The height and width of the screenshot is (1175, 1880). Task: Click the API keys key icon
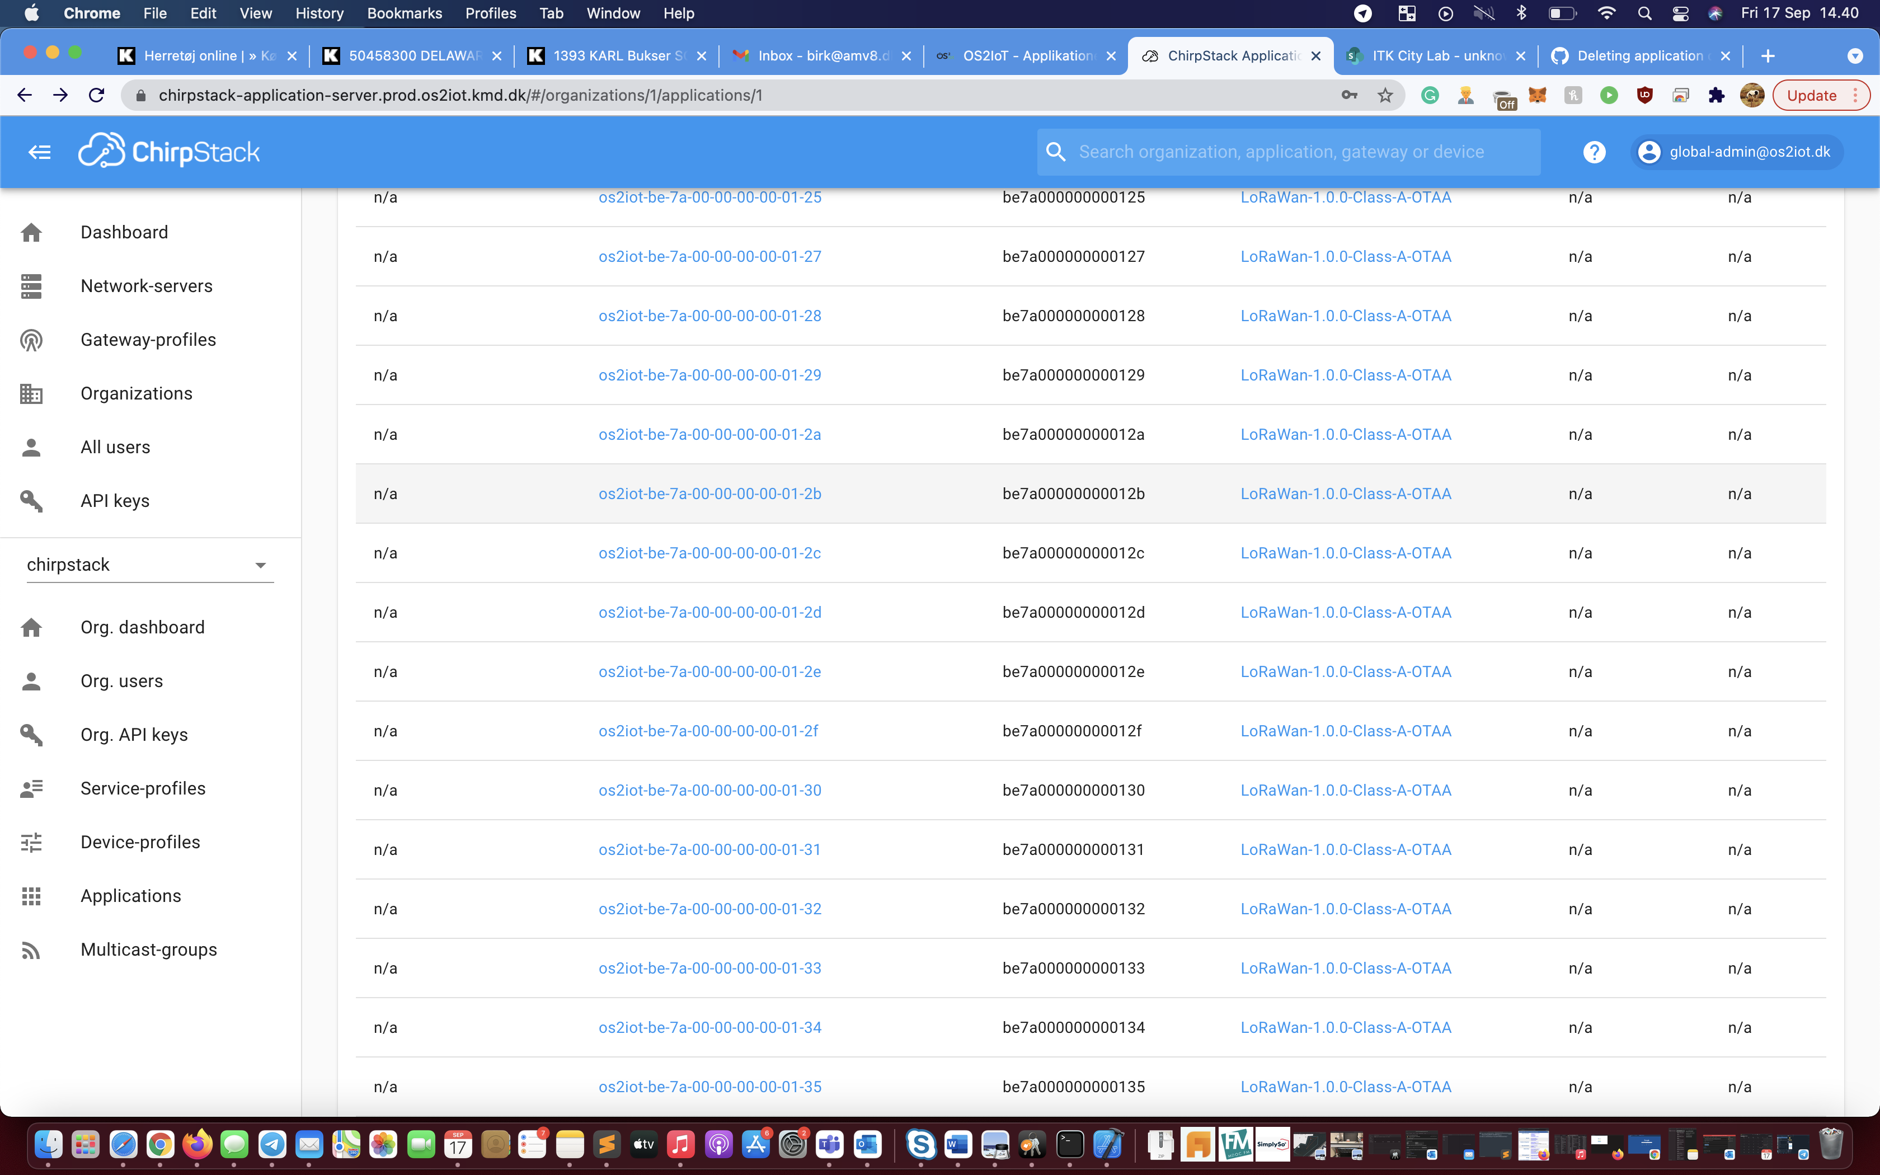31,501
